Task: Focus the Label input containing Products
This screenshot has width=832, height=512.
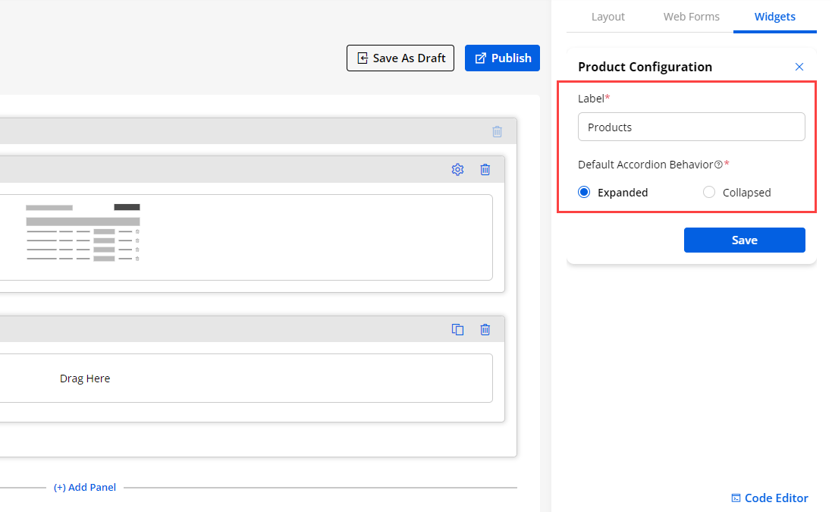Action: pyautogui.click(x=691, y=127)
